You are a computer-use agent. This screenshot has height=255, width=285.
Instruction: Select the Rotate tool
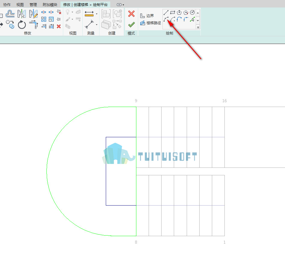tap(22, 25)
